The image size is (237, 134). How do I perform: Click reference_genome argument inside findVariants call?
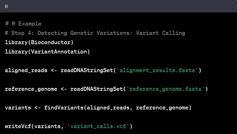[162, 108]
